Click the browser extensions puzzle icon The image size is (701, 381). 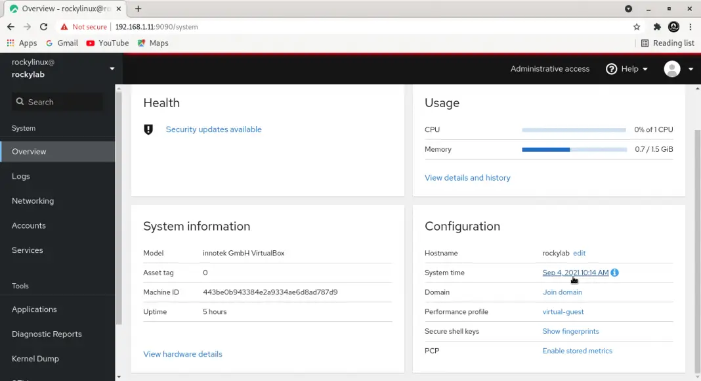656,27
